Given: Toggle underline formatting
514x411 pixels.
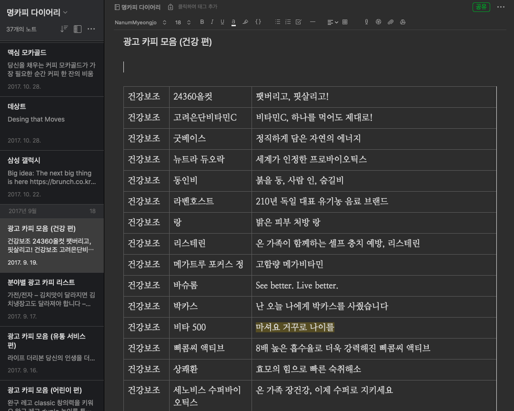Looking at the screenshot, I should 222,22.
